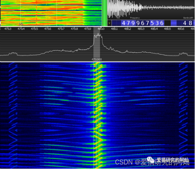
Task: Click the yellow V indicator beside the frequency readout
Action: tap(109, 23)
